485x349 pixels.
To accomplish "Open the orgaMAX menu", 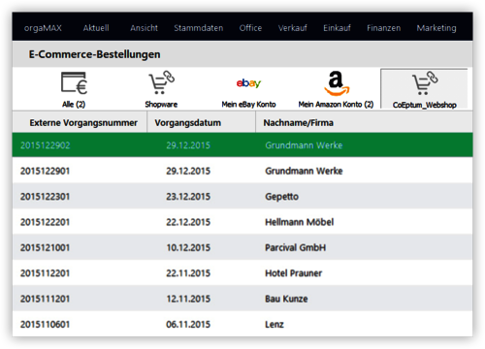I will coord(43,28).
